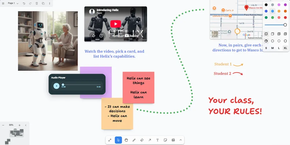The height and width of the screenshot is (145, 290).
Task: Set stroke size to L
Action: 279,48
